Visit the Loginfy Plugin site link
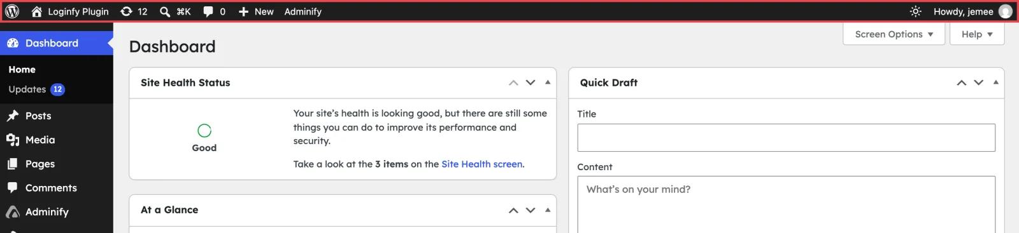 click(x=78, y=11)
